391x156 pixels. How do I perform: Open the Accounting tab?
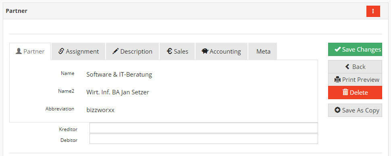tap(221, 51)
